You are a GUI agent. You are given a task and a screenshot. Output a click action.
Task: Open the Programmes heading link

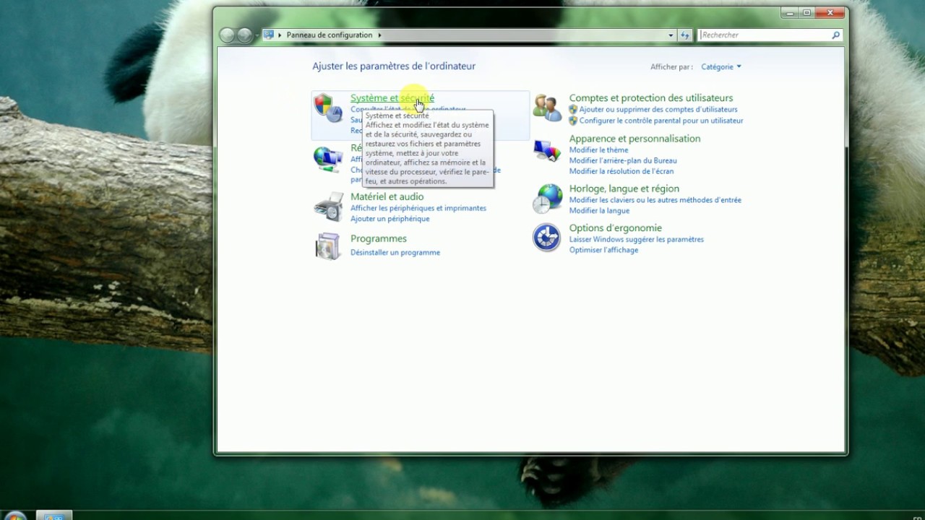tap(379, 238)
